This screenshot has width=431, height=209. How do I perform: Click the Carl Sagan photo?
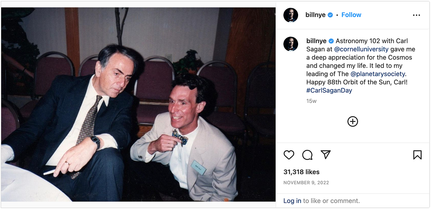138,104
